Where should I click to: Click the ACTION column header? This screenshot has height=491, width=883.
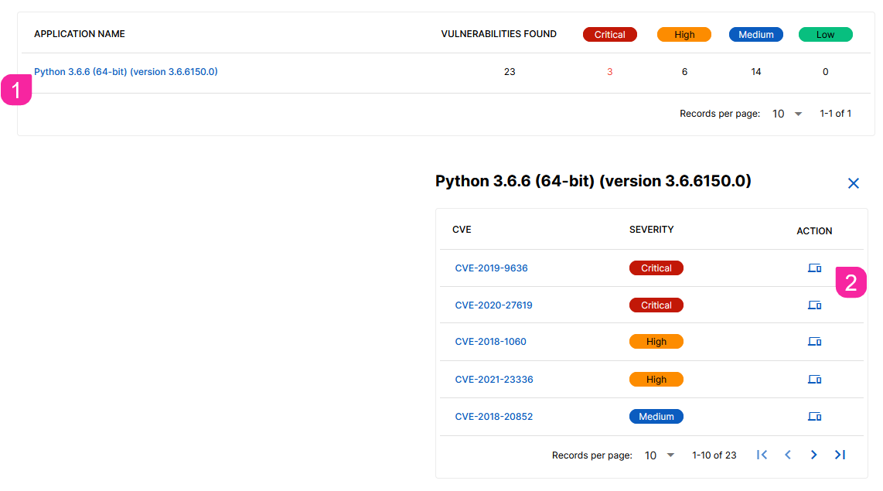814,231
